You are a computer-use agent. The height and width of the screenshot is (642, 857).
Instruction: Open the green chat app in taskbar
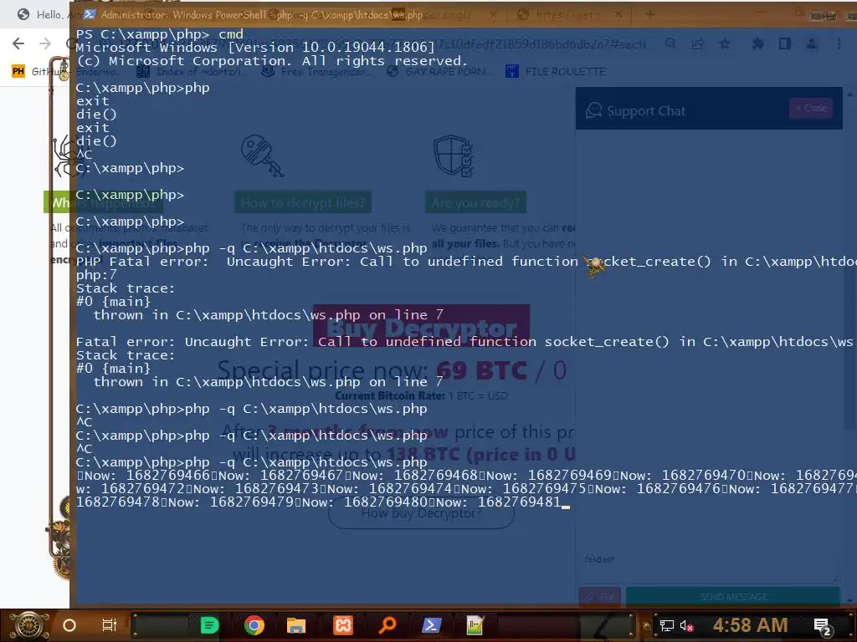coord(209,625)
